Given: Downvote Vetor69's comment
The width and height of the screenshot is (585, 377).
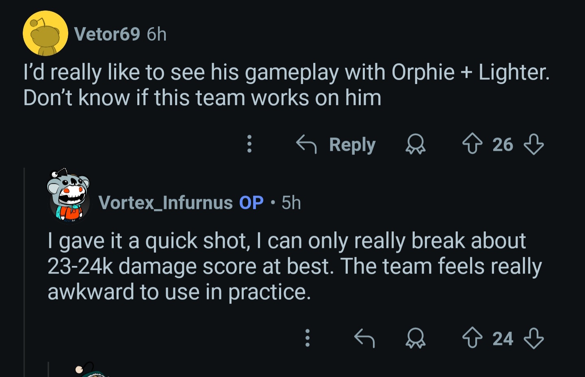Looking at the screenshot, I should tap(533, 144).
